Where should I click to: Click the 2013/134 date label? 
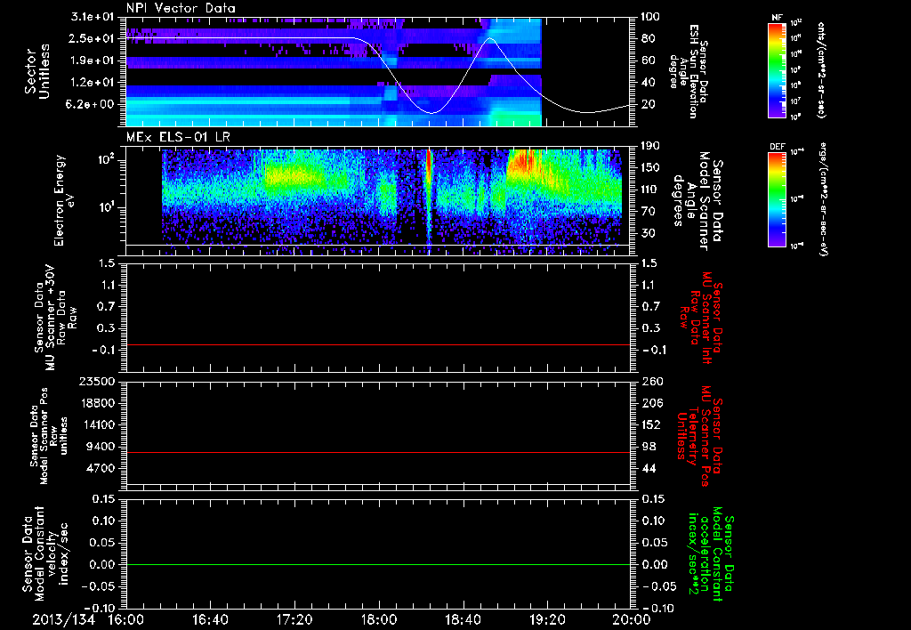click(63, 619)
